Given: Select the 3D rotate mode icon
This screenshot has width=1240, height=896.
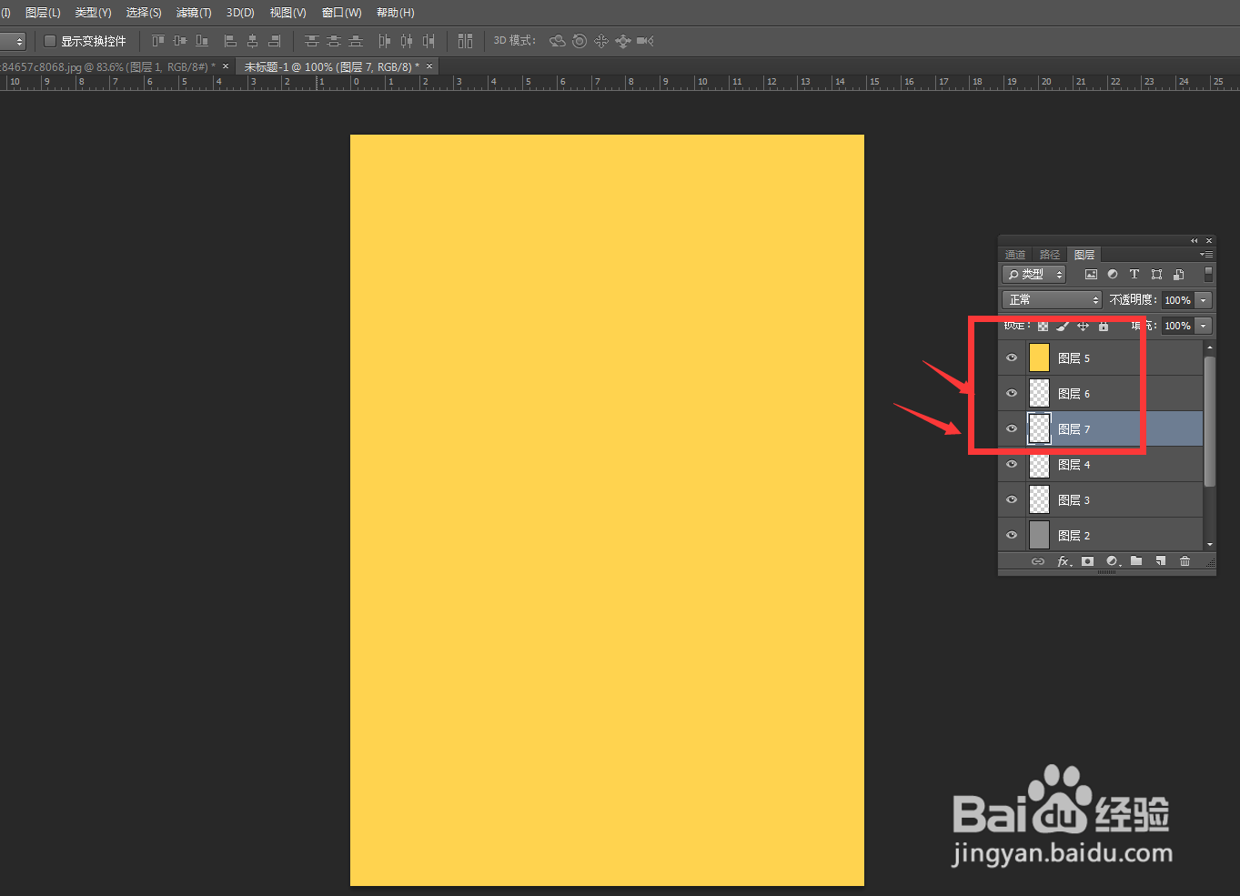Looking at the screenshot, I should click(x=558, y=41).
